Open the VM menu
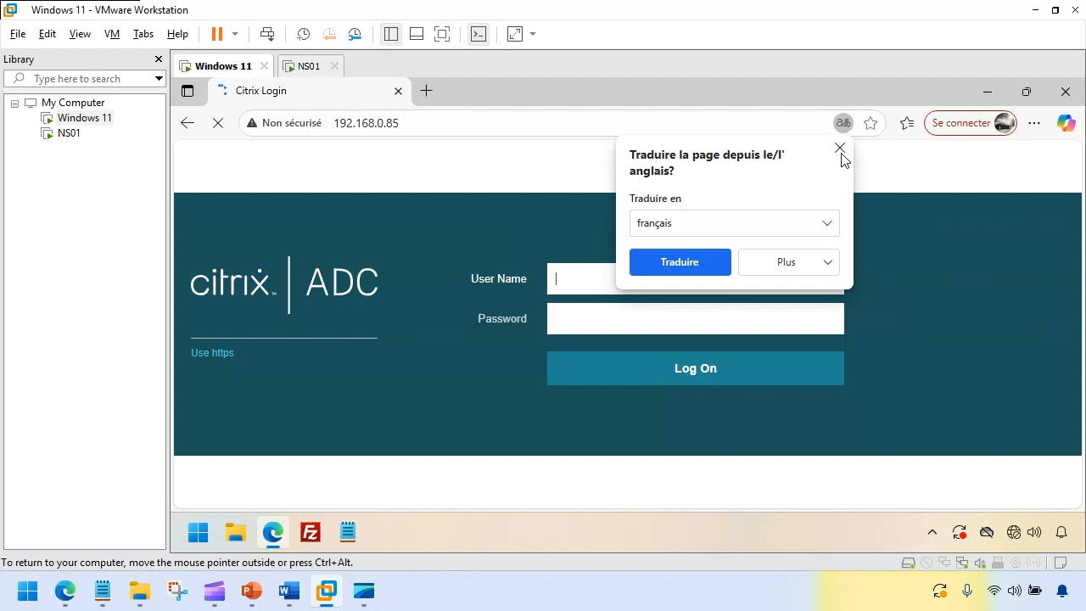The height and width of the screenshot is (611, 1086). tap(111, 34)
